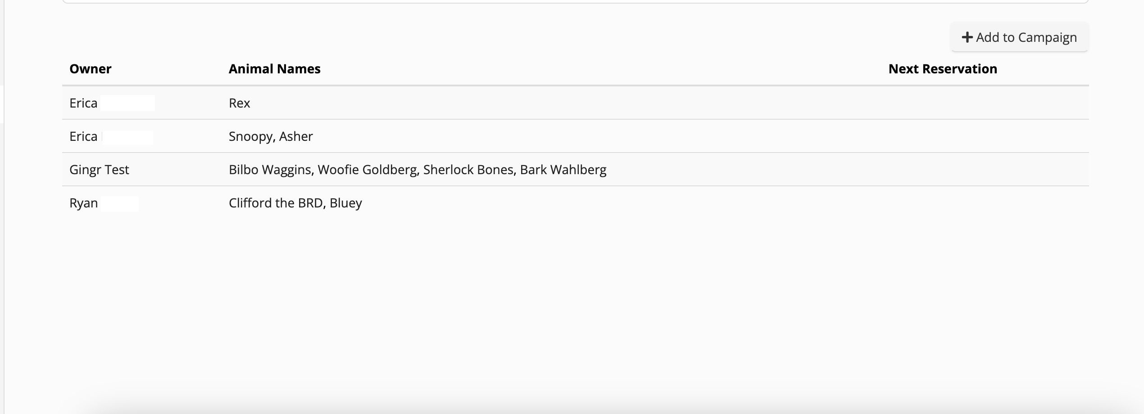Image resolution: width=1144 pixels, height=414 pixels.
Task: Click Gingr Test row's empty Next Reservation cell
Action: (942, 170)
